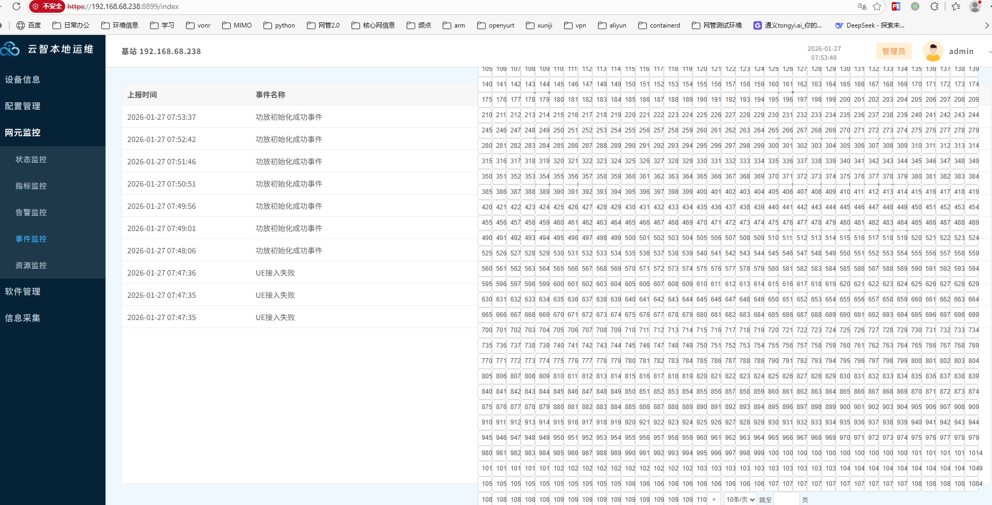Image resolution: width=992 pixels, height=505 pixels.
Task: Open the 告警监控 sidebar item
Action: (31, 212)
